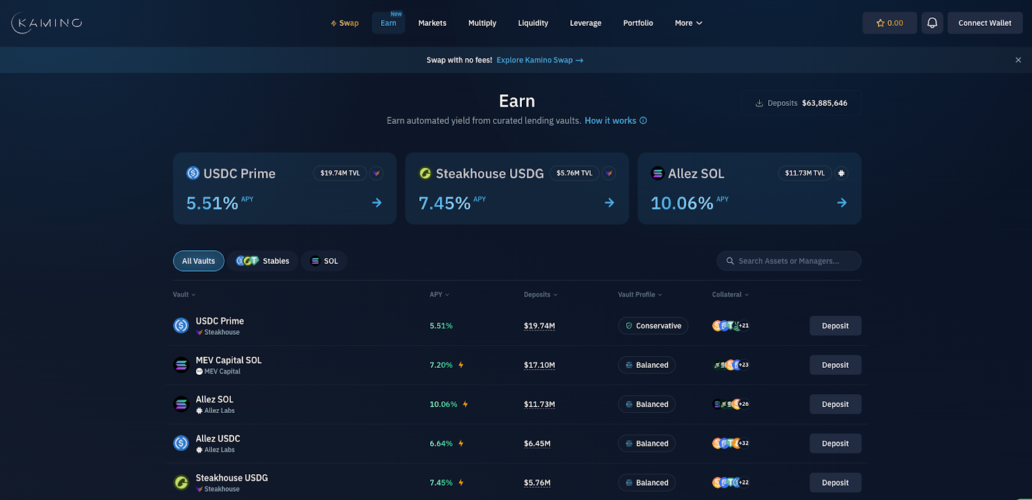Screen dimensions: 1032x500
Task: Select the All Vaults filter
Action: coord(199,261)
